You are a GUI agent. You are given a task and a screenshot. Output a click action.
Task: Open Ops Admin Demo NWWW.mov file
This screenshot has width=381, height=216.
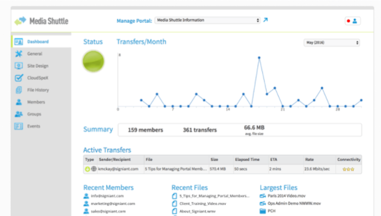click(294, 203)
